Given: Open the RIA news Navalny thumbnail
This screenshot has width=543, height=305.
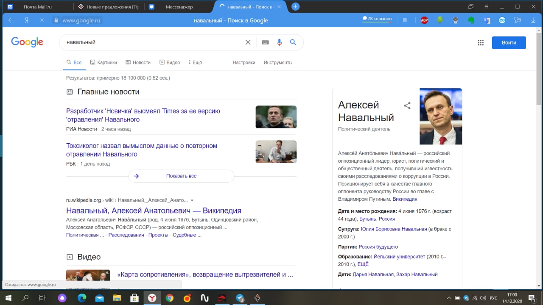Looking at the screenshot, I should pyautogui.click(x=276, y=117).
